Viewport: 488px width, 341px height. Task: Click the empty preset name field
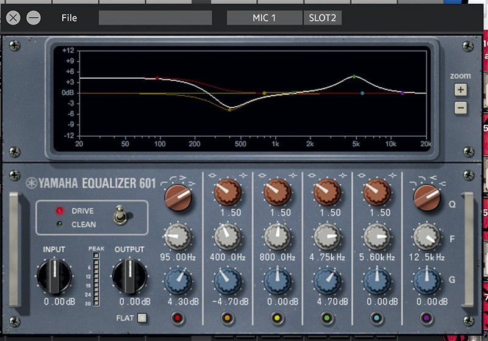coord(156,18)
